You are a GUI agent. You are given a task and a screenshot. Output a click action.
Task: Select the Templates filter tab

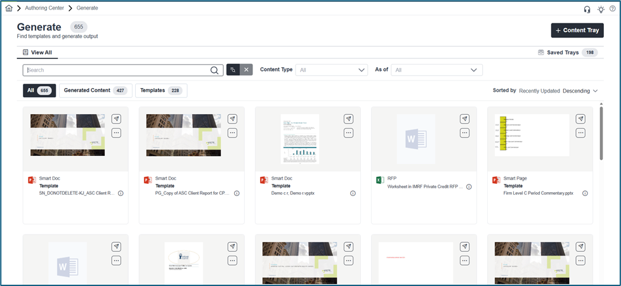click(160, 91)
